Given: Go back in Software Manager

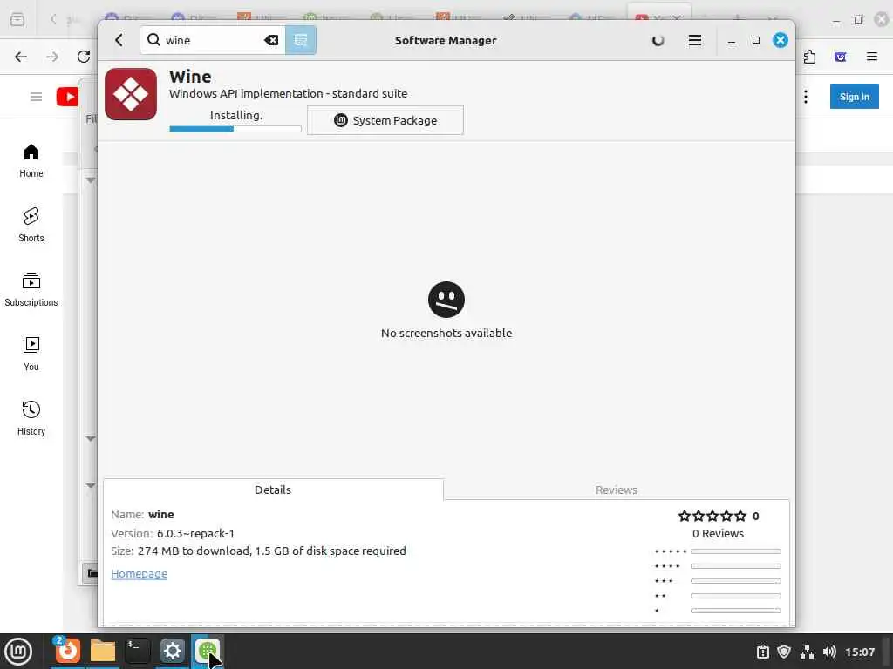Looking at the screenshot, I should (119, 40).
